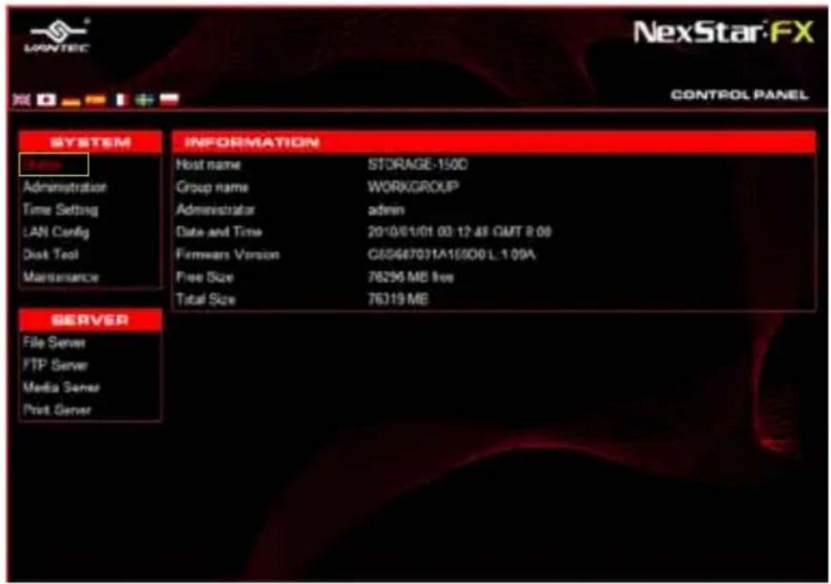831x584 pixels.
Task: Click the NexStar FX logo
Action: 723,32
